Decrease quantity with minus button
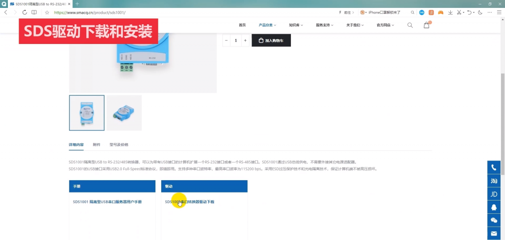Viewport: 505px width, 240px height. coord(226,40)
